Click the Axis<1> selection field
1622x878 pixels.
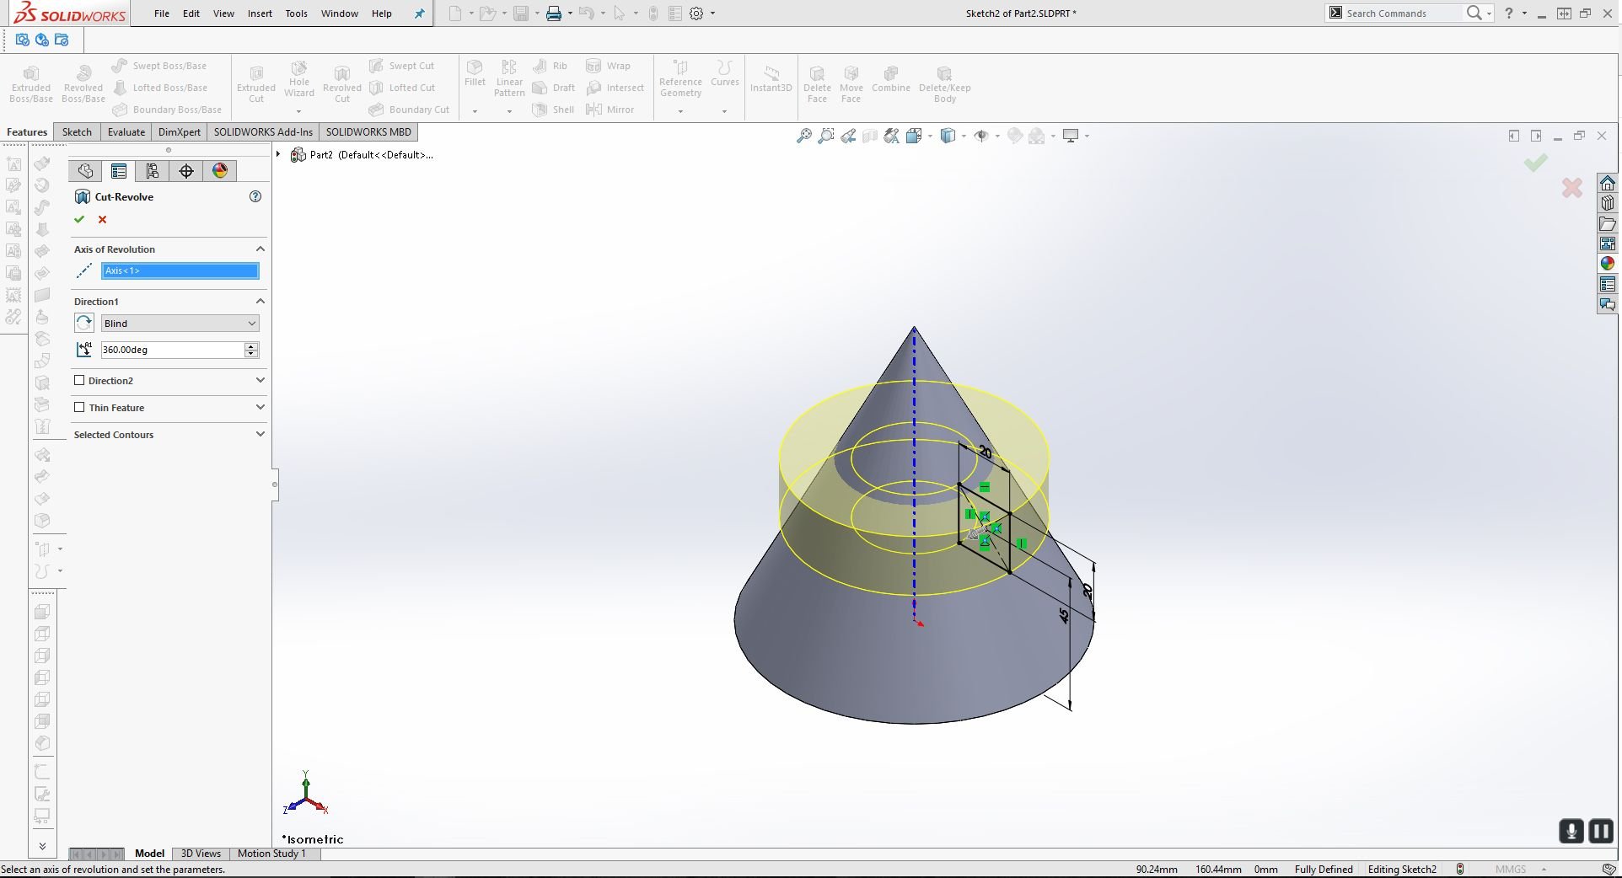point(180,270)
